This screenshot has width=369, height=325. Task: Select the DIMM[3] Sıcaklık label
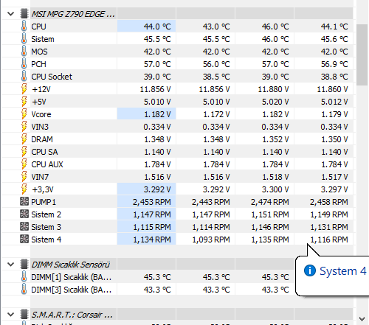tap(72, 290)
